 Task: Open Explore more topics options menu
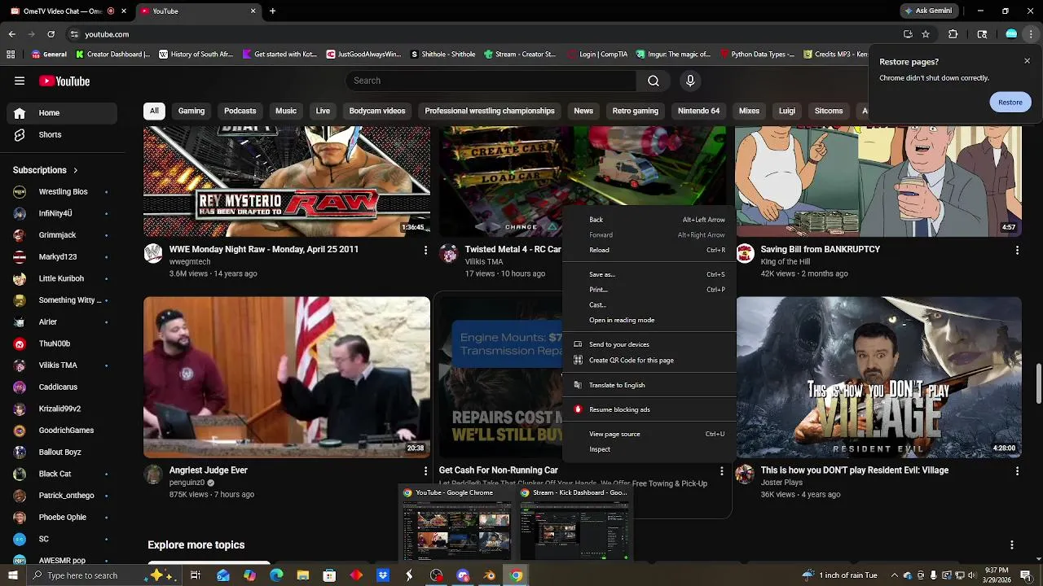[x=1012, y=545]
